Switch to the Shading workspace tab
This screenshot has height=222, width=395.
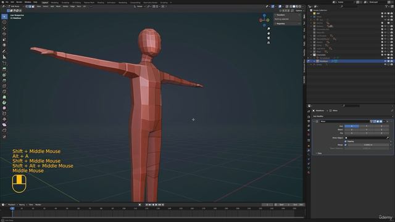click(x=101, y=2)
